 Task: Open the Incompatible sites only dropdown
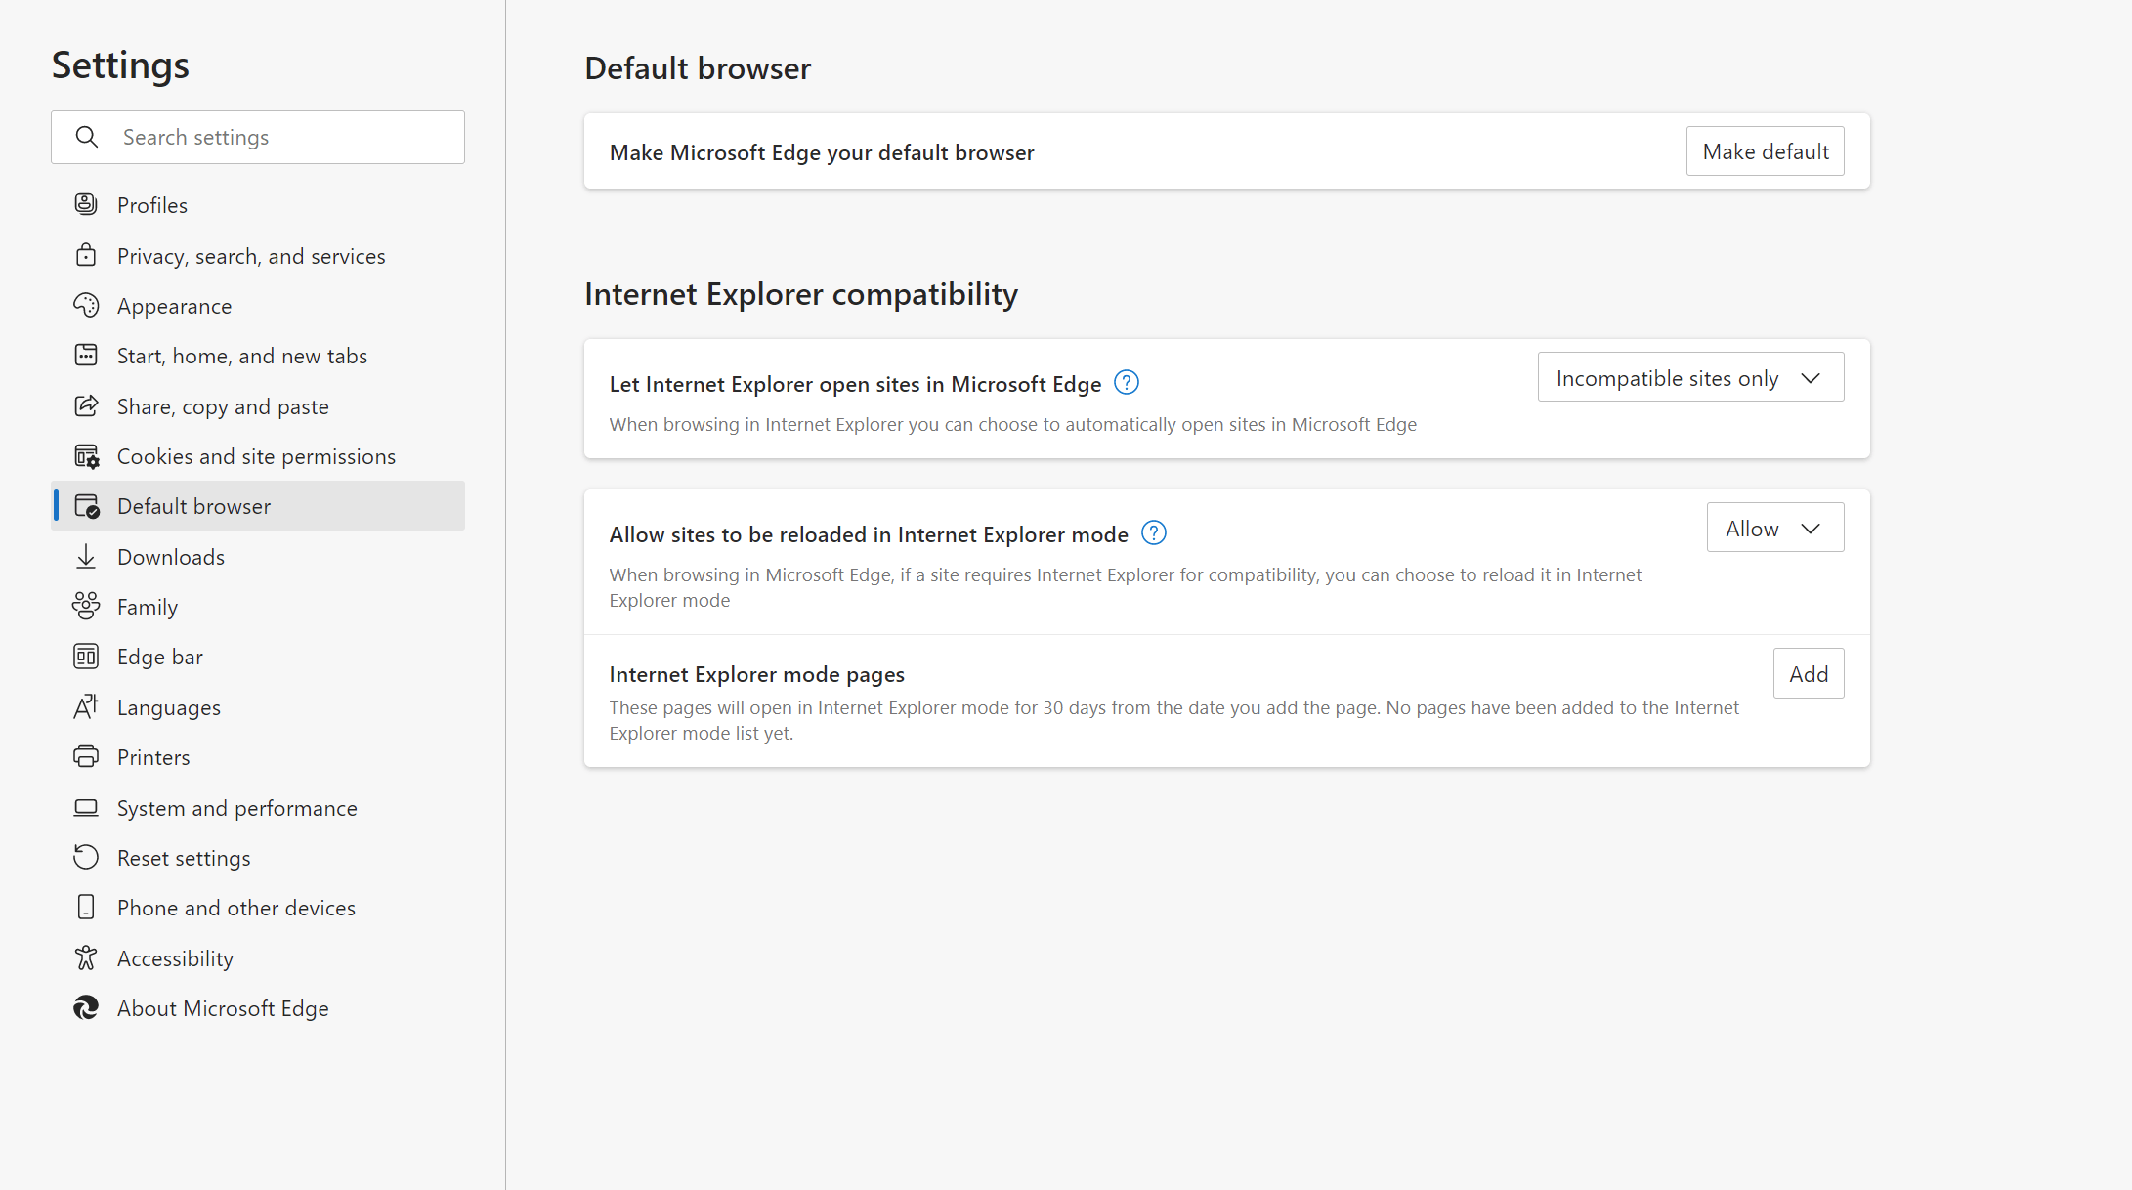(x=1690, y=378)
